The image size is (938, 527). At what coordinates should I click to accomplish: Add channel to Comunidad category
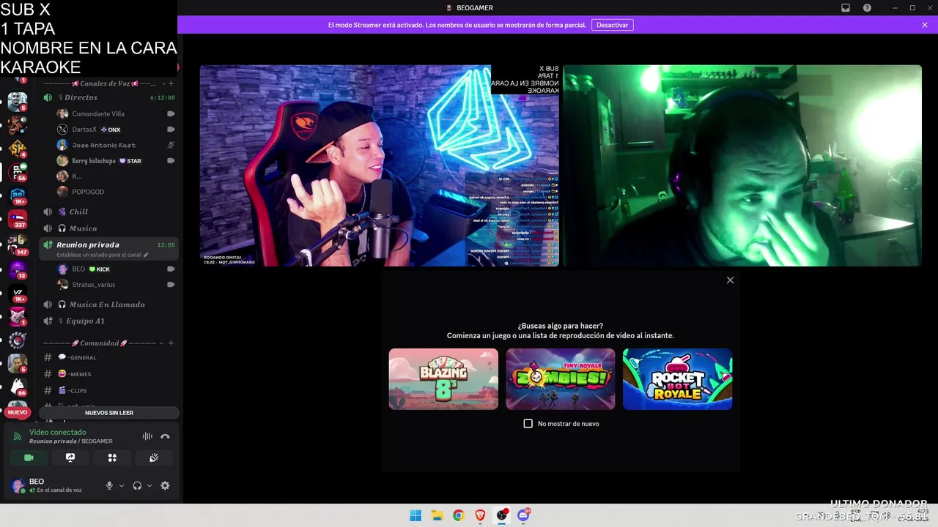(x=171, y=343)
